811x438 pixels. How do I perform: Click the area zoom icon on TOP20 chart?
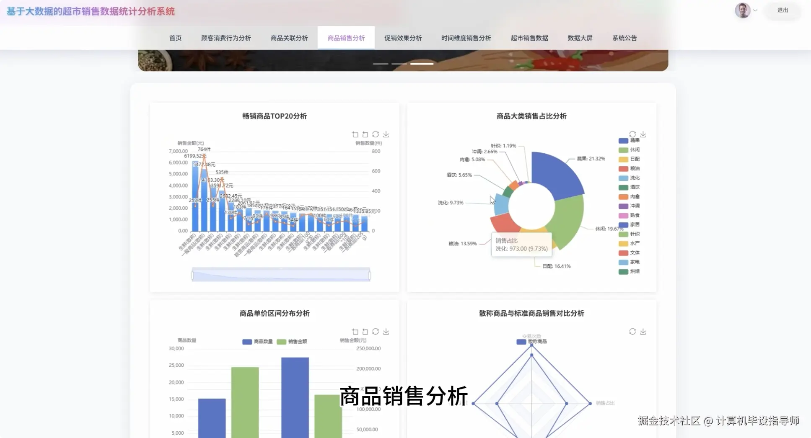click(x=355, y=134)
